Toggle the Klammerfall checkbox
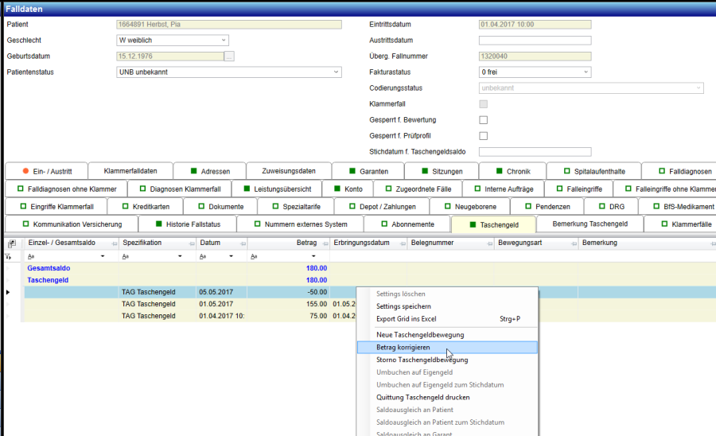Screen dimensions: 716x436 click(483, 104)
